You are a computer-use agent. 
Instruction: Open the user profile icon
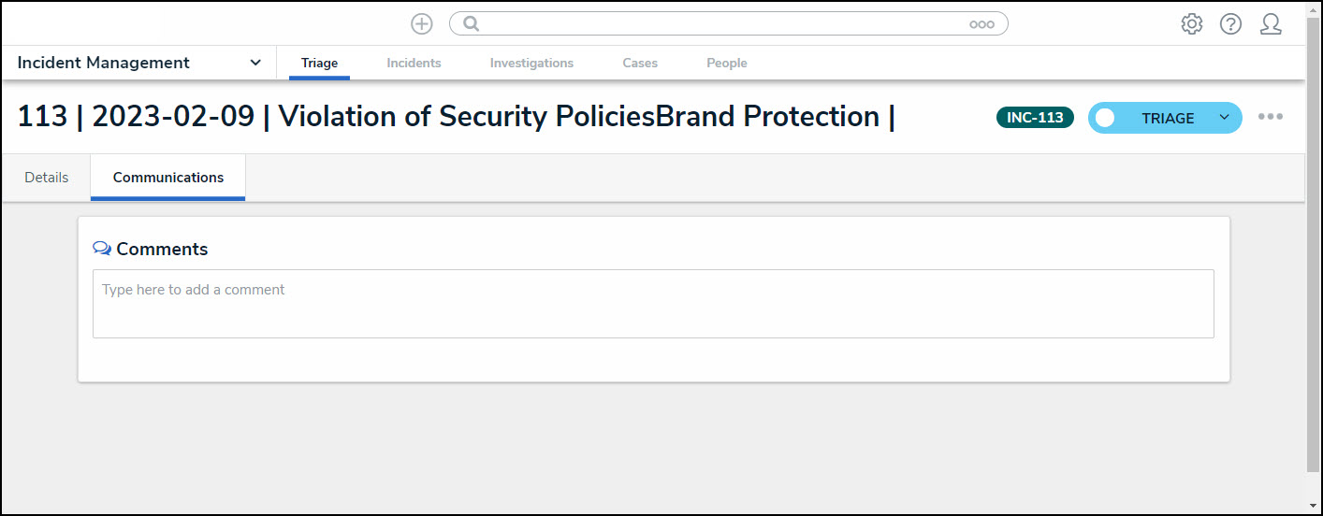tap(1270, 24)
